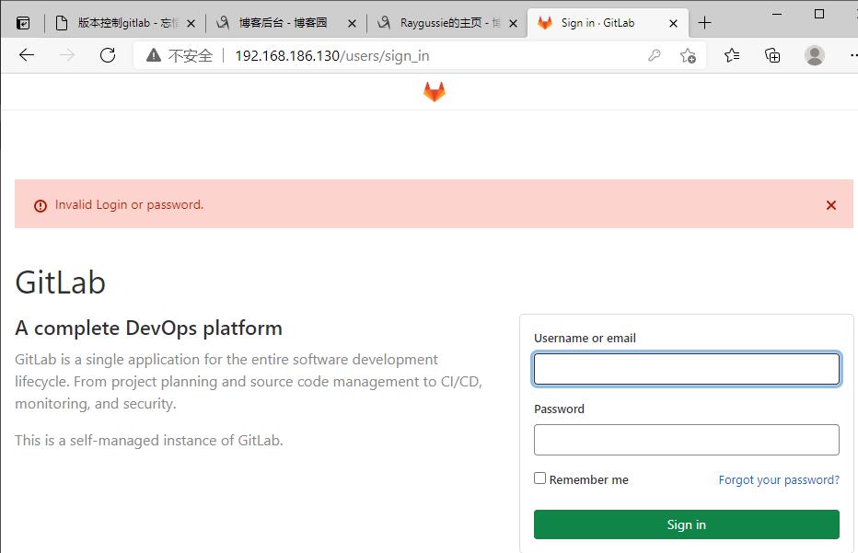
Task: Minimize the browser window
Action: (777, 14)
